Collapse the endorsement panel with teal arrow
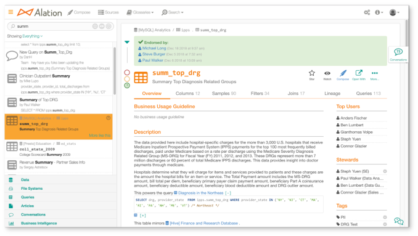Viewport: 418px width, 236px height. point(127,42)
